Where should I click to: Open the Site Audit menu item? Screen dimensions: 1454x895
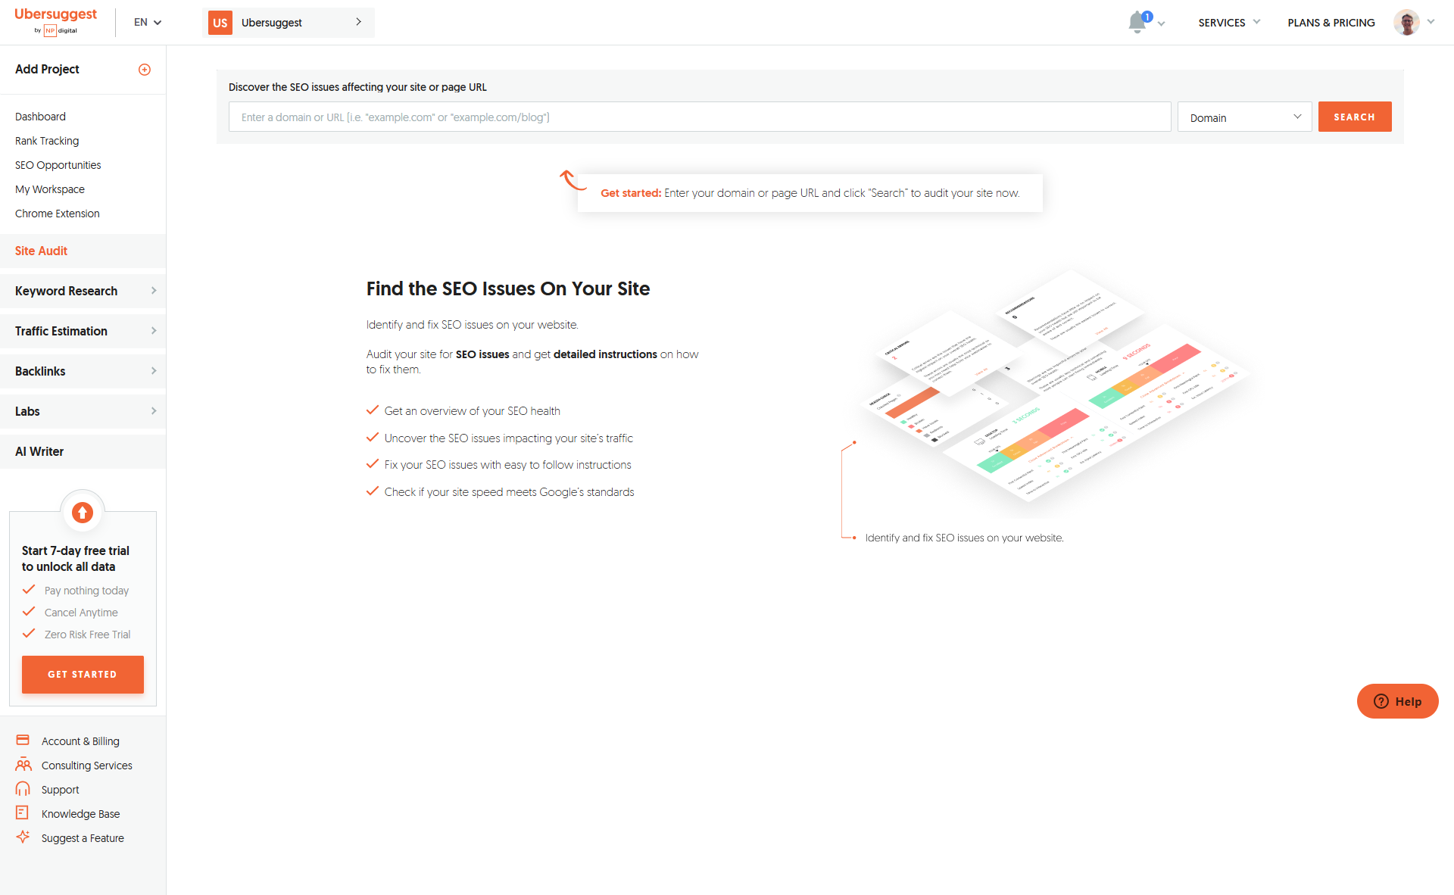42,251
